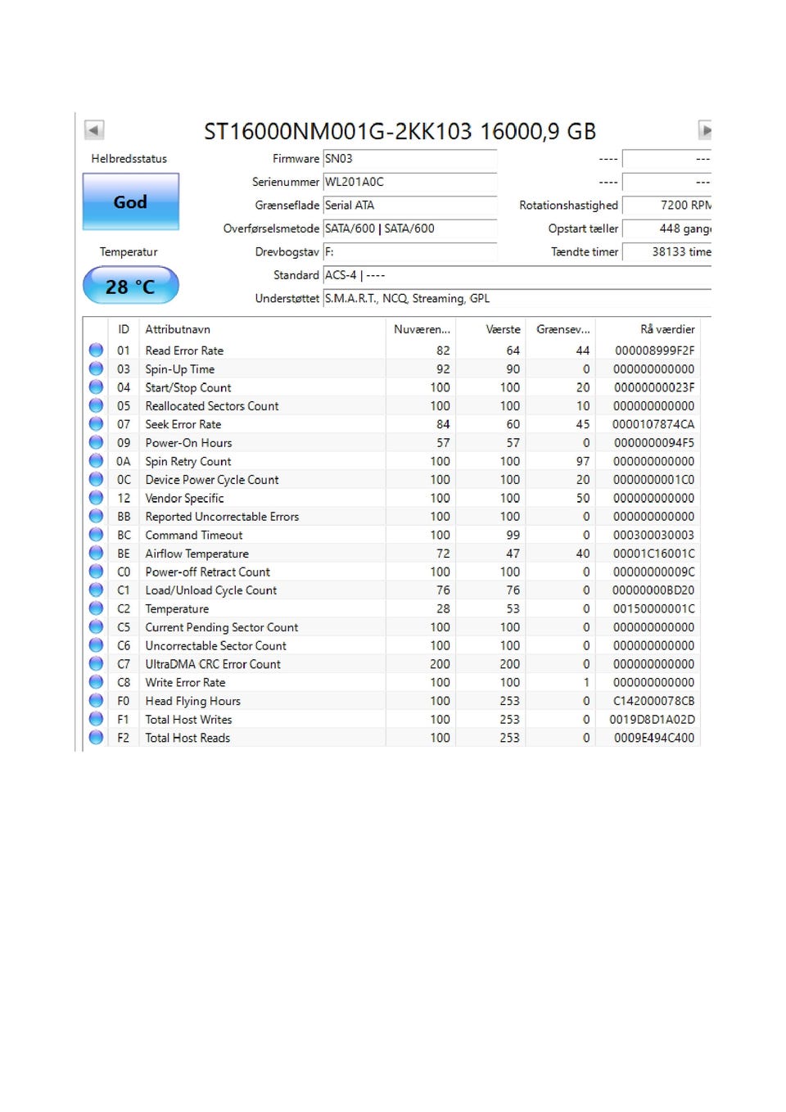Viewport: 786px width, 1112px height.
Task: Click the status icon for Command Timeout
Action: pyautogui.click(x=96, y=535)
